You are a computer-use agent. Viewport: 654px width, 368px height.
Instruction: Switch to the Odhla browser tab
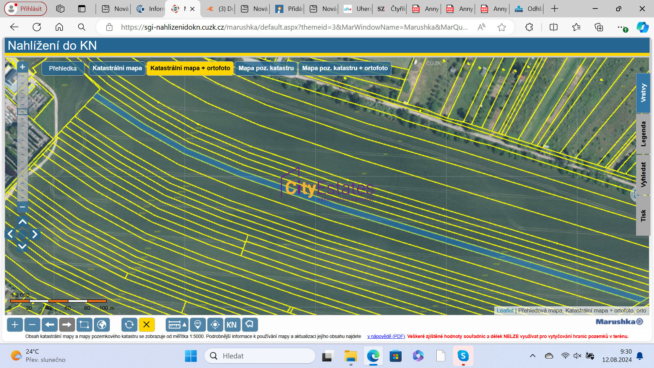[x=529, y=9]
